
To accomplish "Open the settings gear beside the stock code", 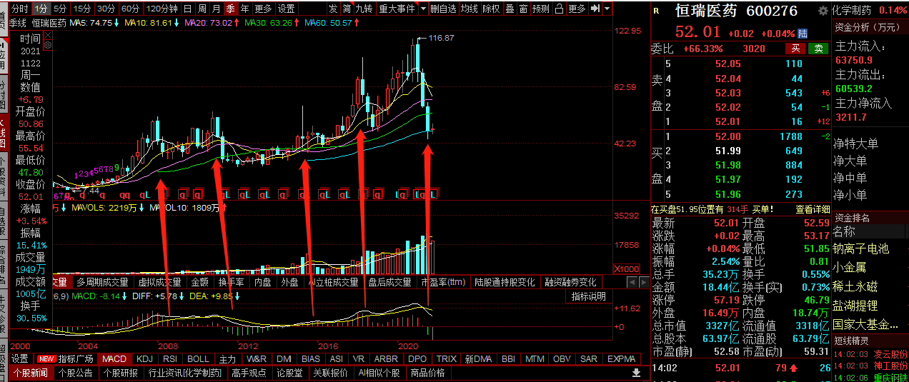I will [x=823, y=11].
